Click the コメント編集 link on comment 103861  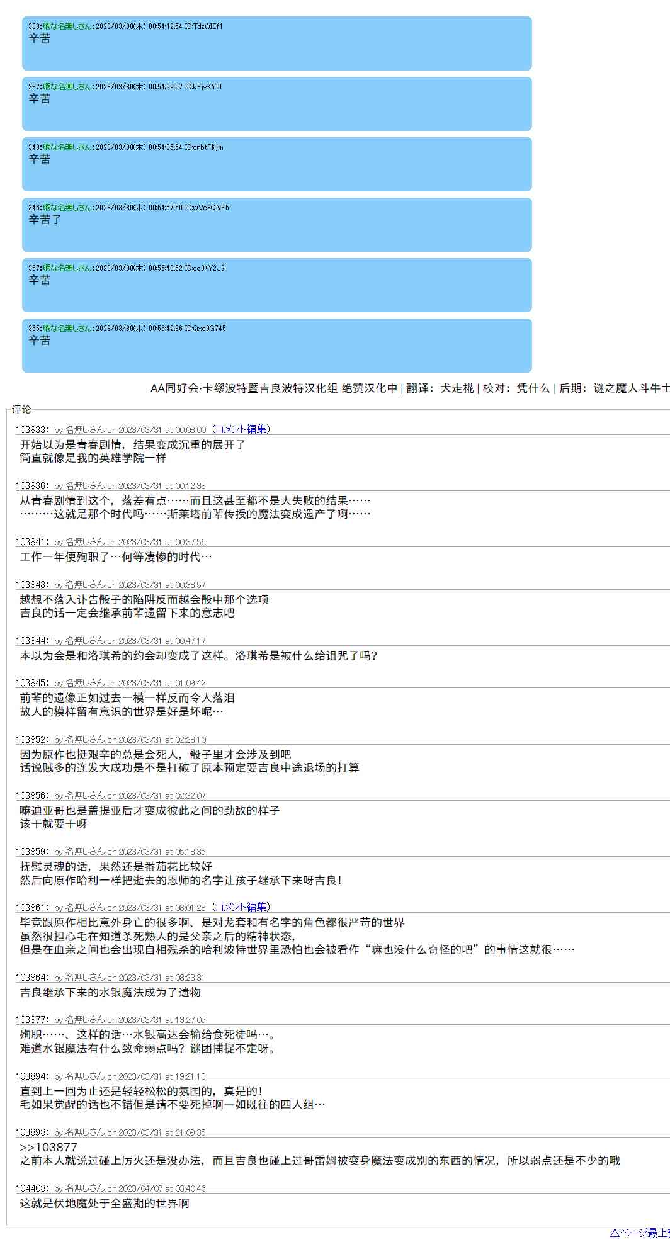241,907
